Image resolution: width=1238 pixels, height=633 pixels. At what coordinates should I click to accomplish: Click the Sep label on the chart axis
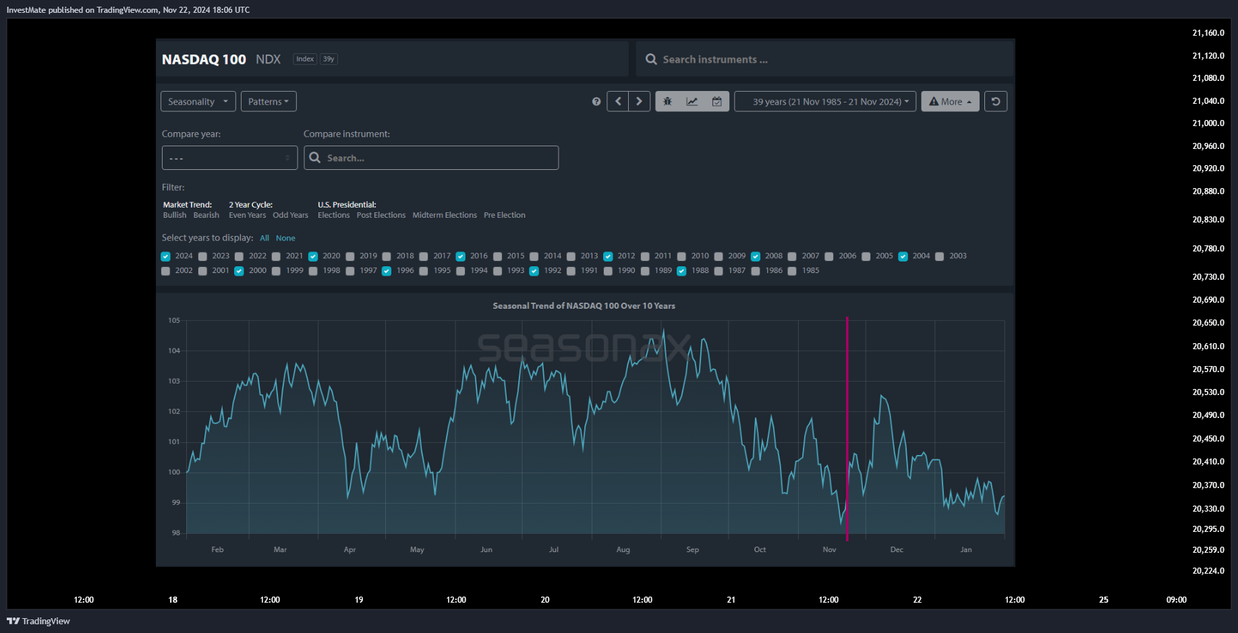click(693, 549)
